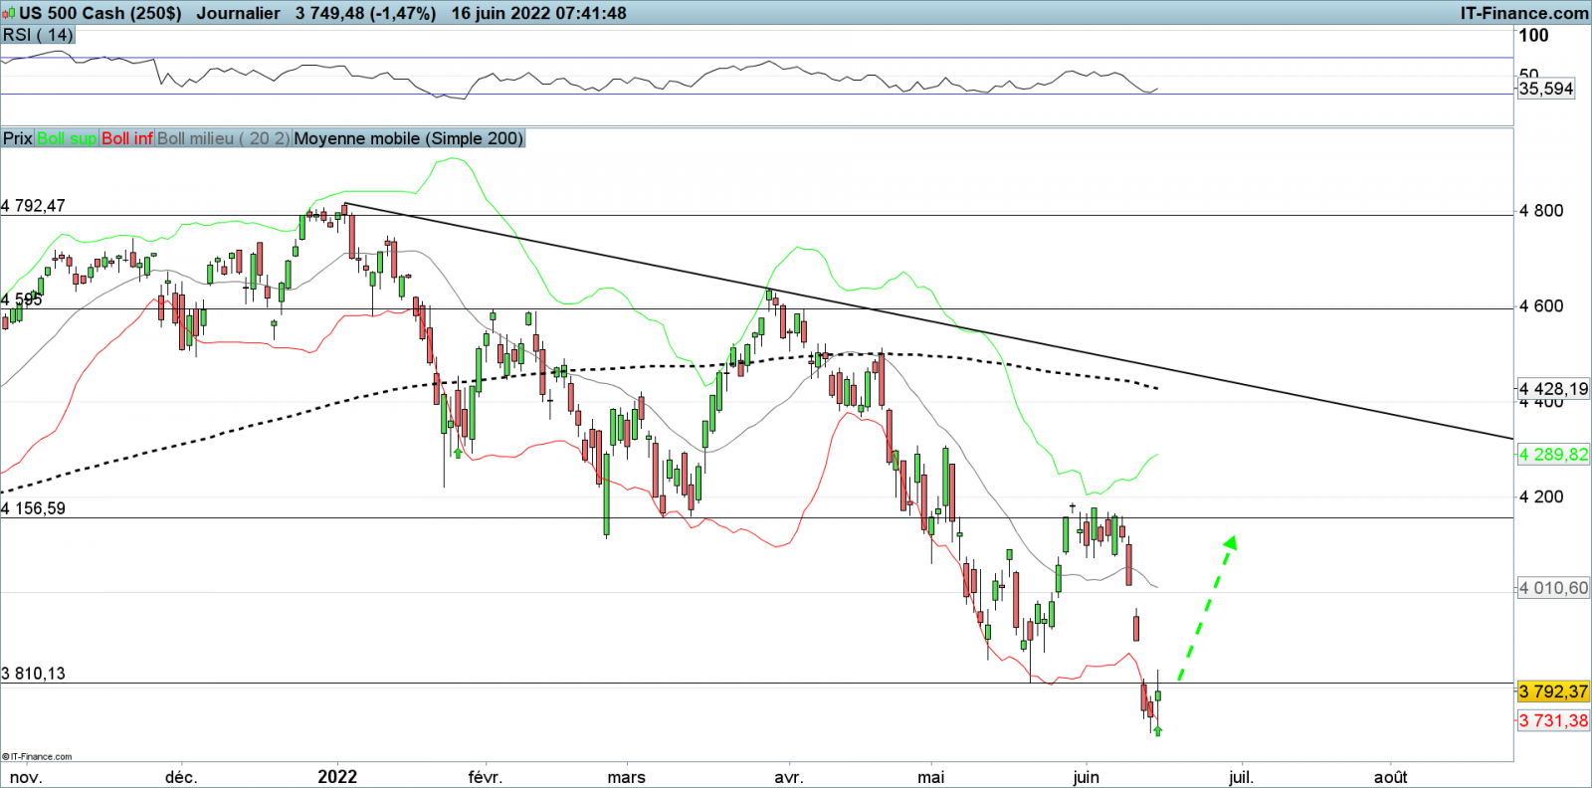This screenshot has width=1592, height=788.
Task: Click the US 500 Cash (250$) instrument title
Action: tap(99, 13)
